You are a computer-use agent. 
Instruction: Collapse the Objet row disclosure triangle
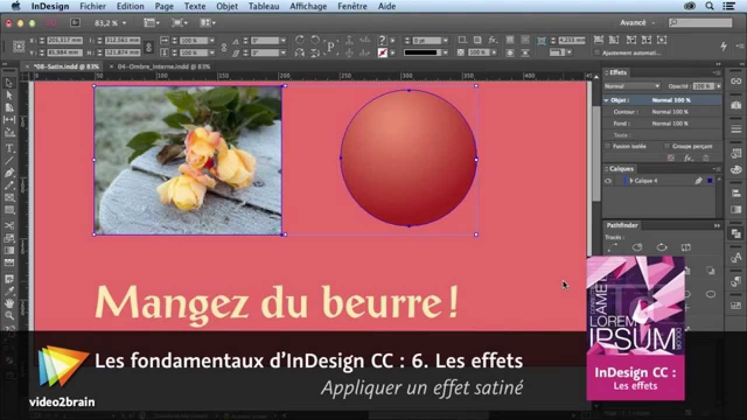[x=607, y=100]
